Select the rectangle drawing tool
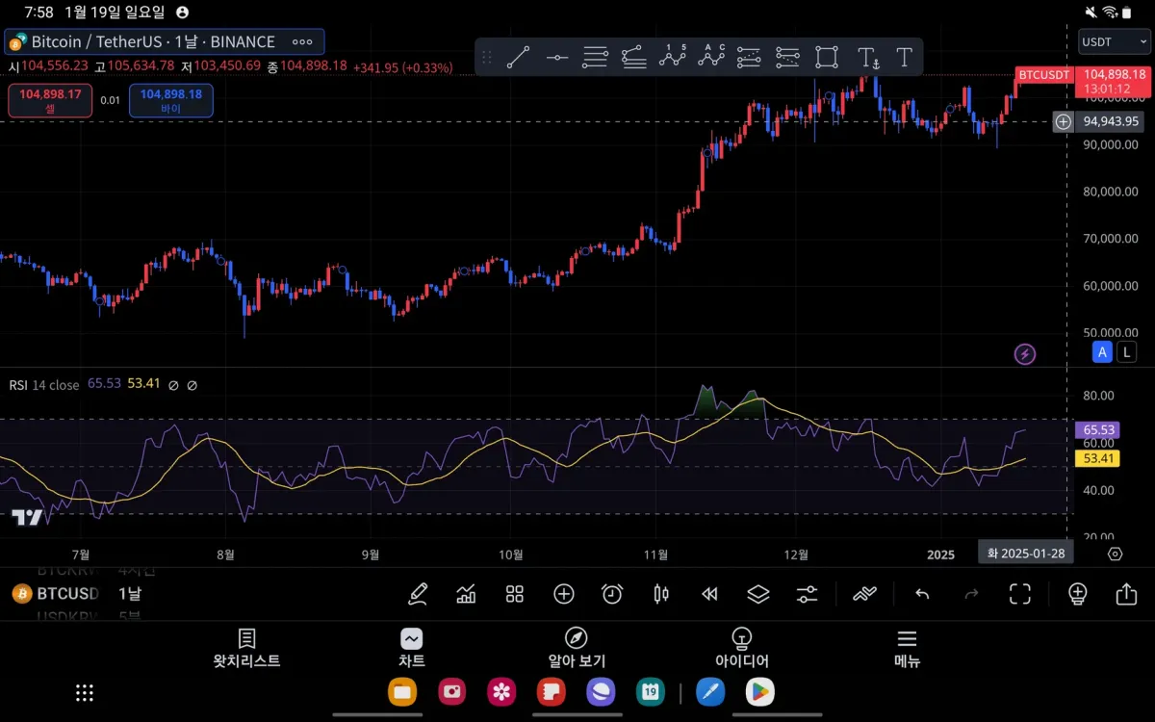 pyautogui.click(x=827, y=58)
